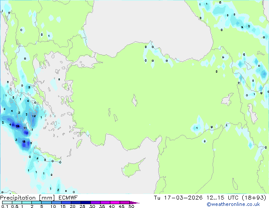The image size is (269, 208).
Task: Click the 30–35 mm violet legend swatch
Action: pyautogui.click(x=95, y=202)
